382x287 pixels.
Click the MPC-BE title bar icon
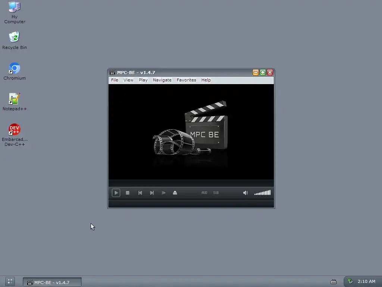click(x=112, y=72)
